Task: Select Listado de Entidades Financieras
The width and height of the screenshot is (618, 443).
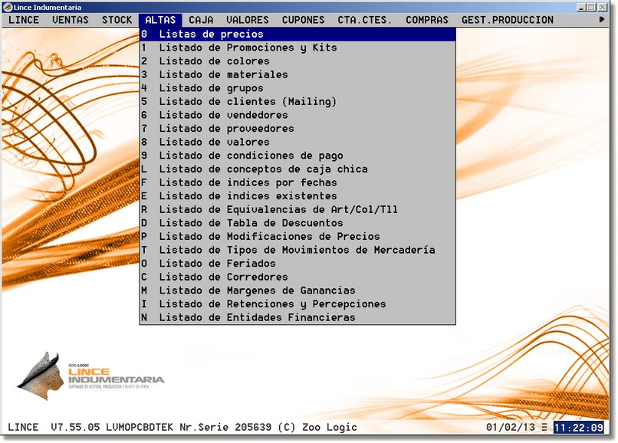Action: [x=298, y=317]
